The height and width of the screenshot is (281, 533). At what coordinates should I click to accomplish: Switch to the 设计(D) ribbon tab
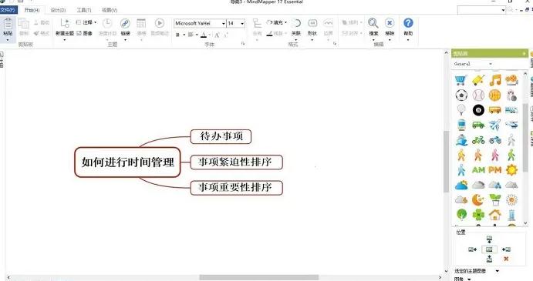point(58,10)
